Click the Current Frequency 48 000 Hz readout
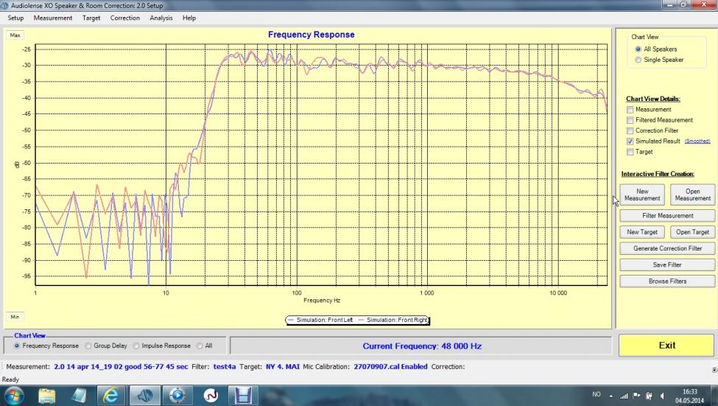Viewport: 718px width, 406px height. 422,346
